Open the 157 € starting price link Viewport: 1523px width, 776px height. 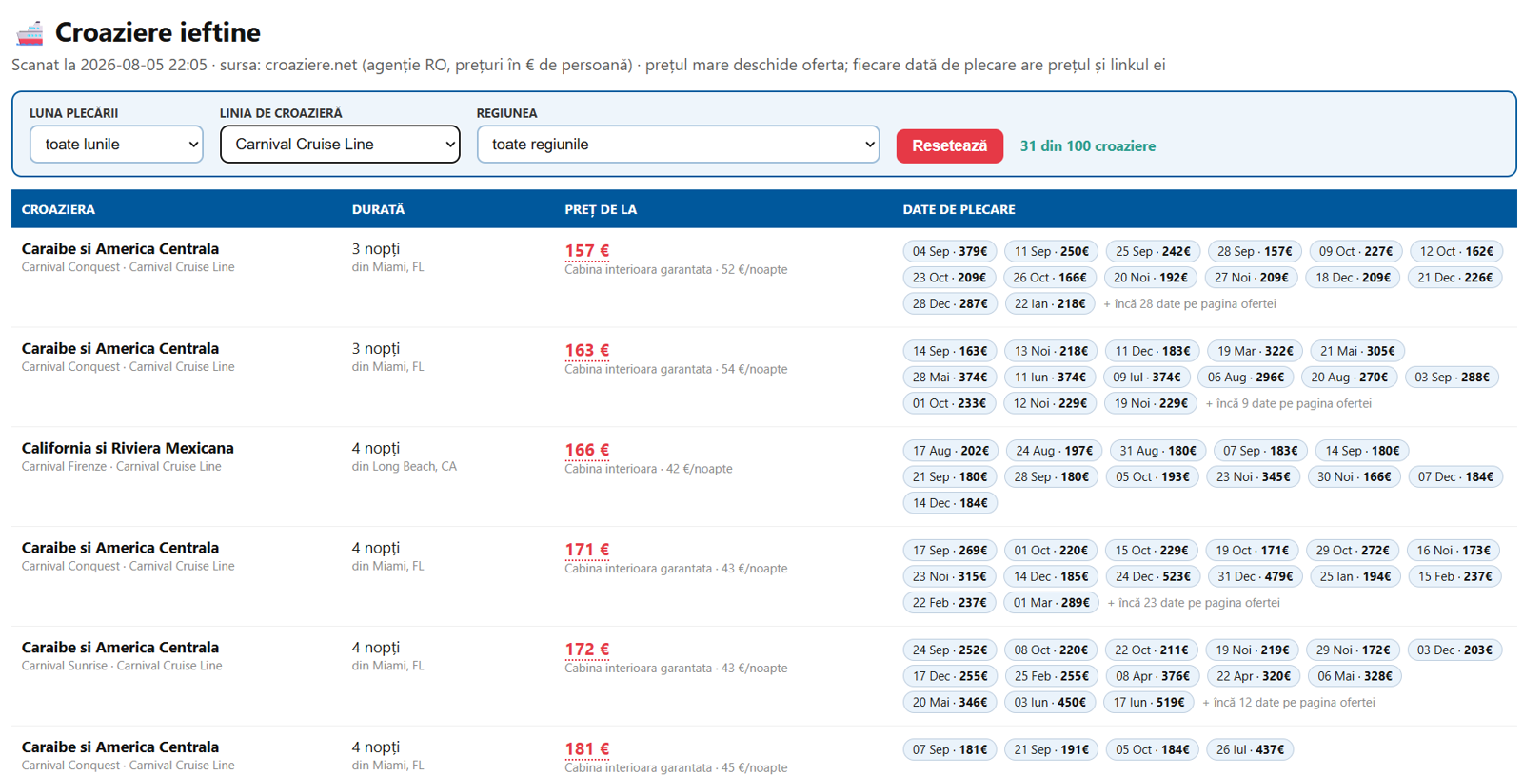tap(586, 251)
